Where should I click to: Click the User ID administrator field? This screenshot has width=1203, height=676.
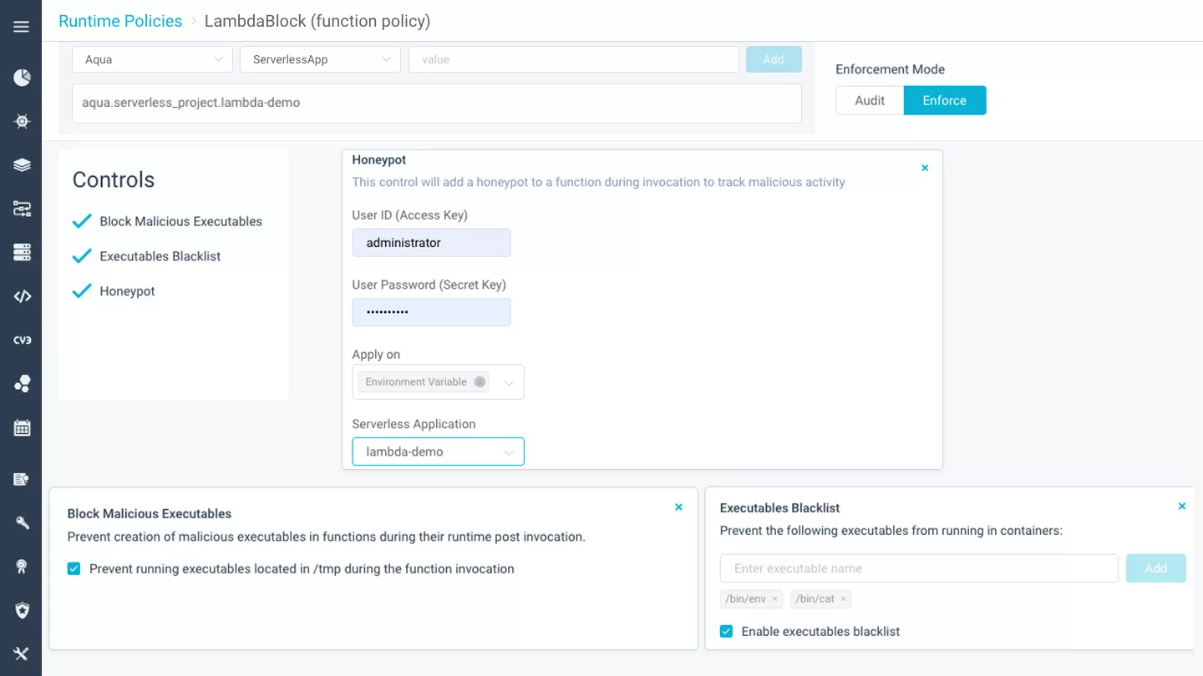click(x=431, y=242)
